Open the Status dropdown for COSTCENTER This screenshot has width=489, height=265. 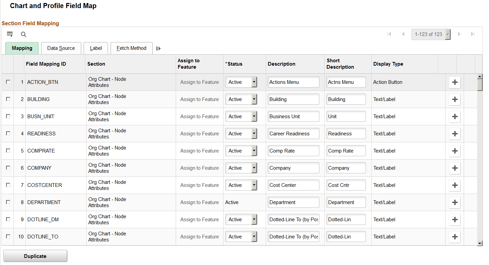pyautogui.click(x=254, y=185)
